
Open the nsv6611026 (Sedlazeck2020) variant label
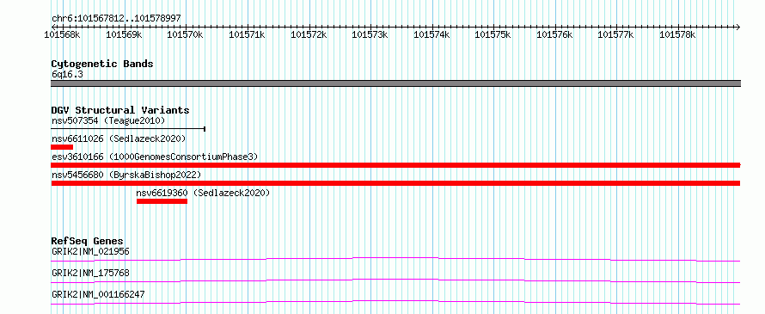pyautogui.click(x=119, y=139)
